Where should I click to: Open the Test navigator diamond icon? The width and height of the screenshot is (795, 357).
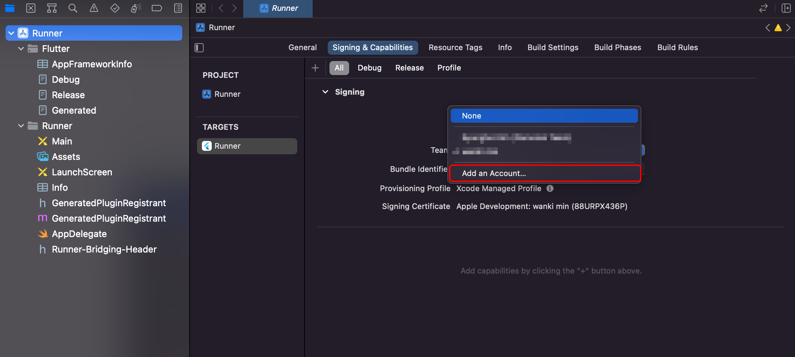click(x=115, y=8)
